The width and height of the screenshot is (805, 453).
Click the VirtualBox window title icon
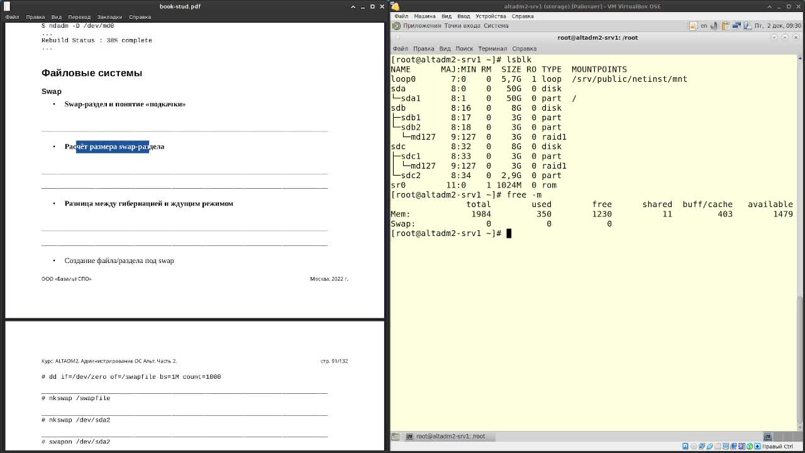coord(395,6)
